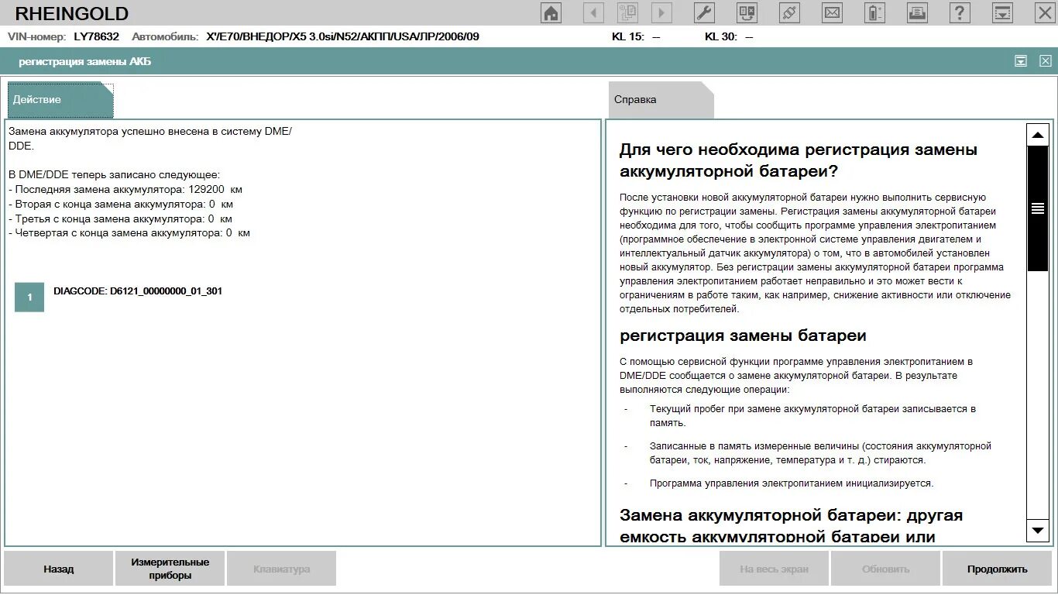1058x595 pixels.
Task: Click the Четвертая с конца замена line
Action: pyautogui.click(x=129, y=233)
